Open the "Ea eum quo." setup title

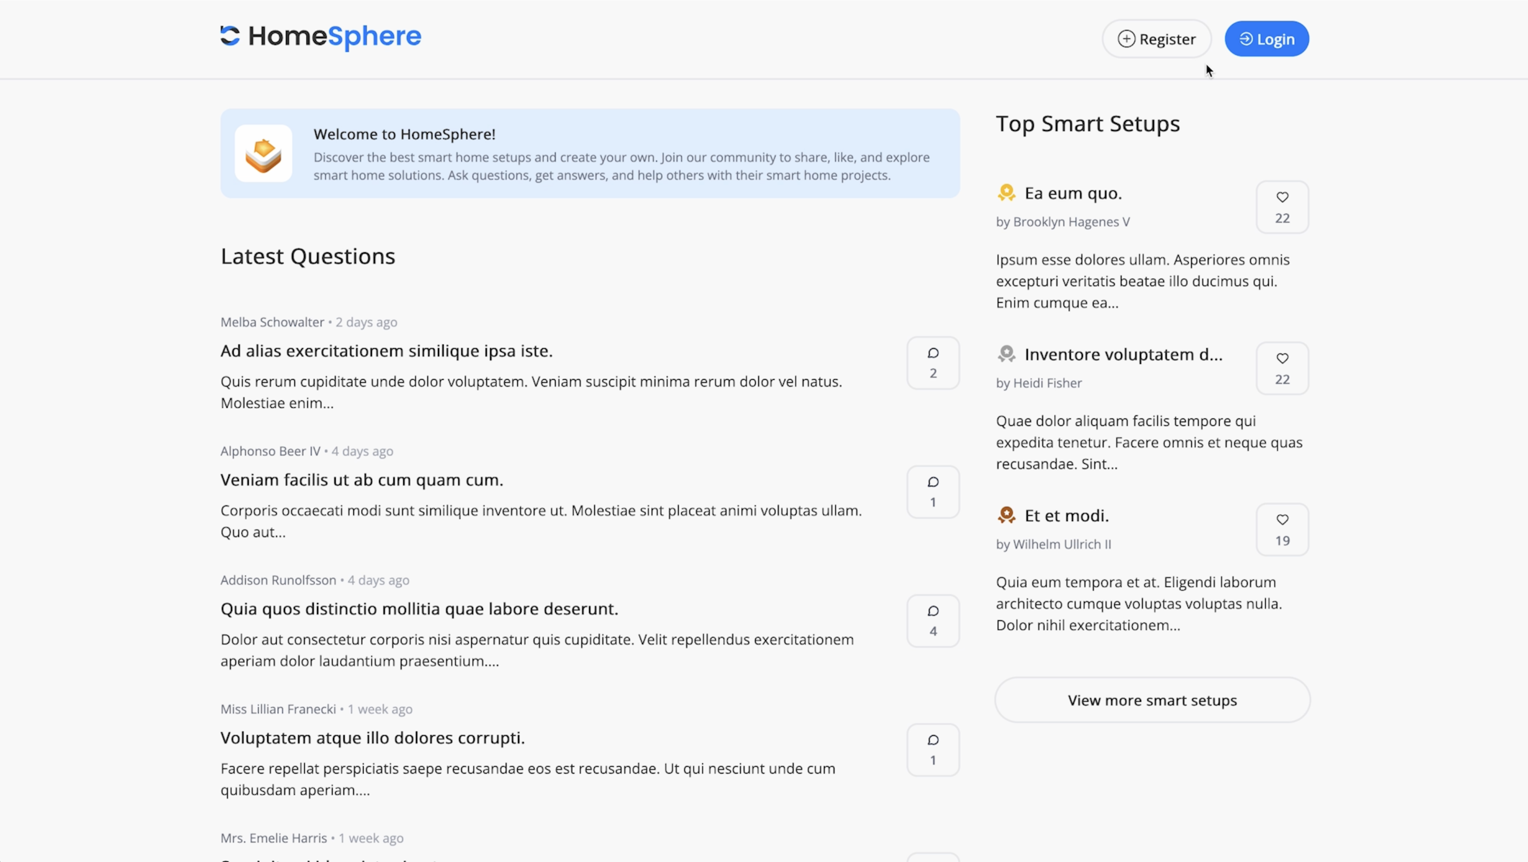tap(1073, 194)
